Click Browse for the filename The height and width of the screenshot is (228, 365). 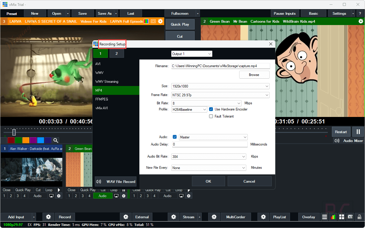click(254, 75)
